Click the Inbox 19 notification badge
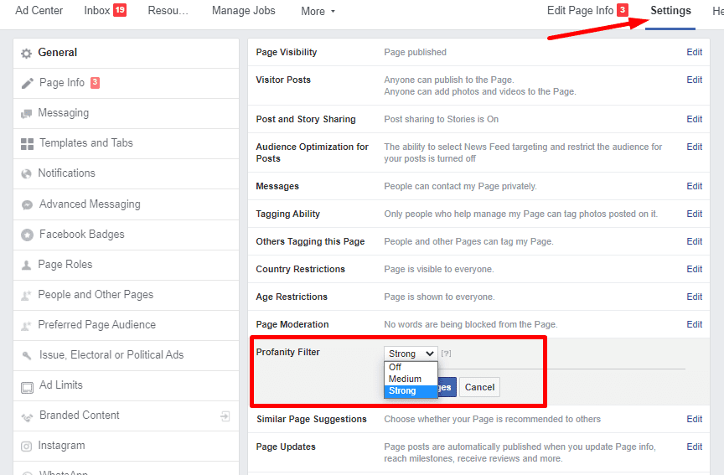 [x=120, y=10]
